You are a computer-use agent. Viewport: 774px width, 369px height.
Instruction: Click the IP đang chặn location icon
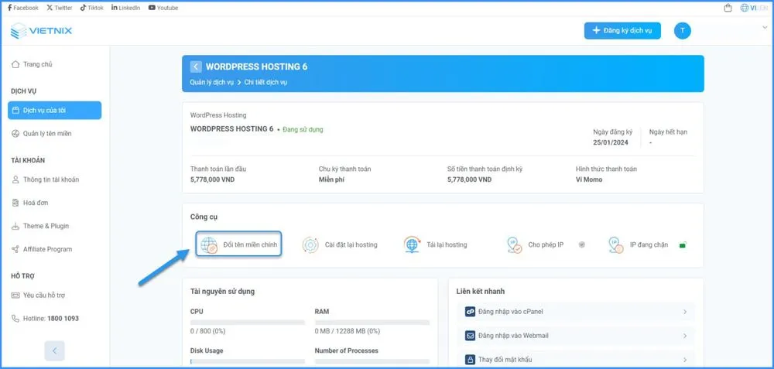(x=616, y=245)
